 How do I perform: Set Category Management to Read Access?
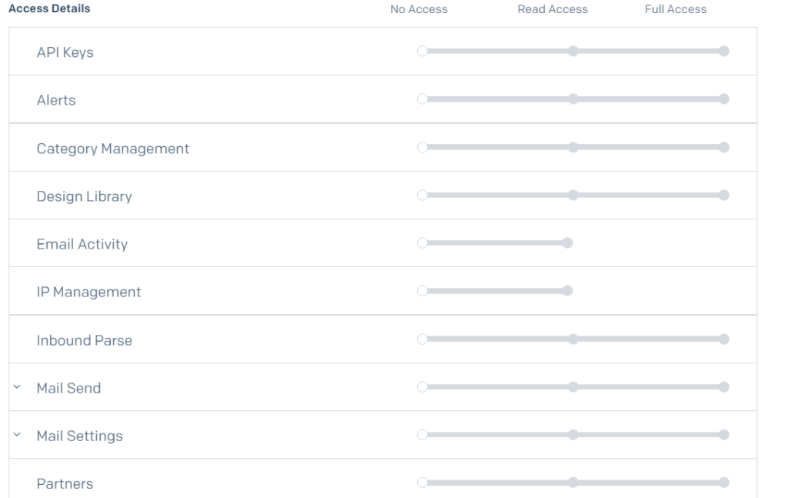(x=573, y=147)
